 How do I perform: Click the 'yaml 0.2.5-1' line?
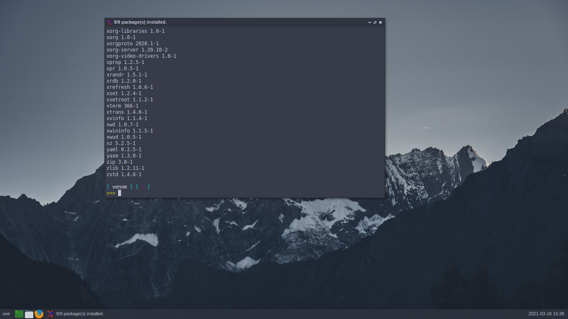coord(124,150)
